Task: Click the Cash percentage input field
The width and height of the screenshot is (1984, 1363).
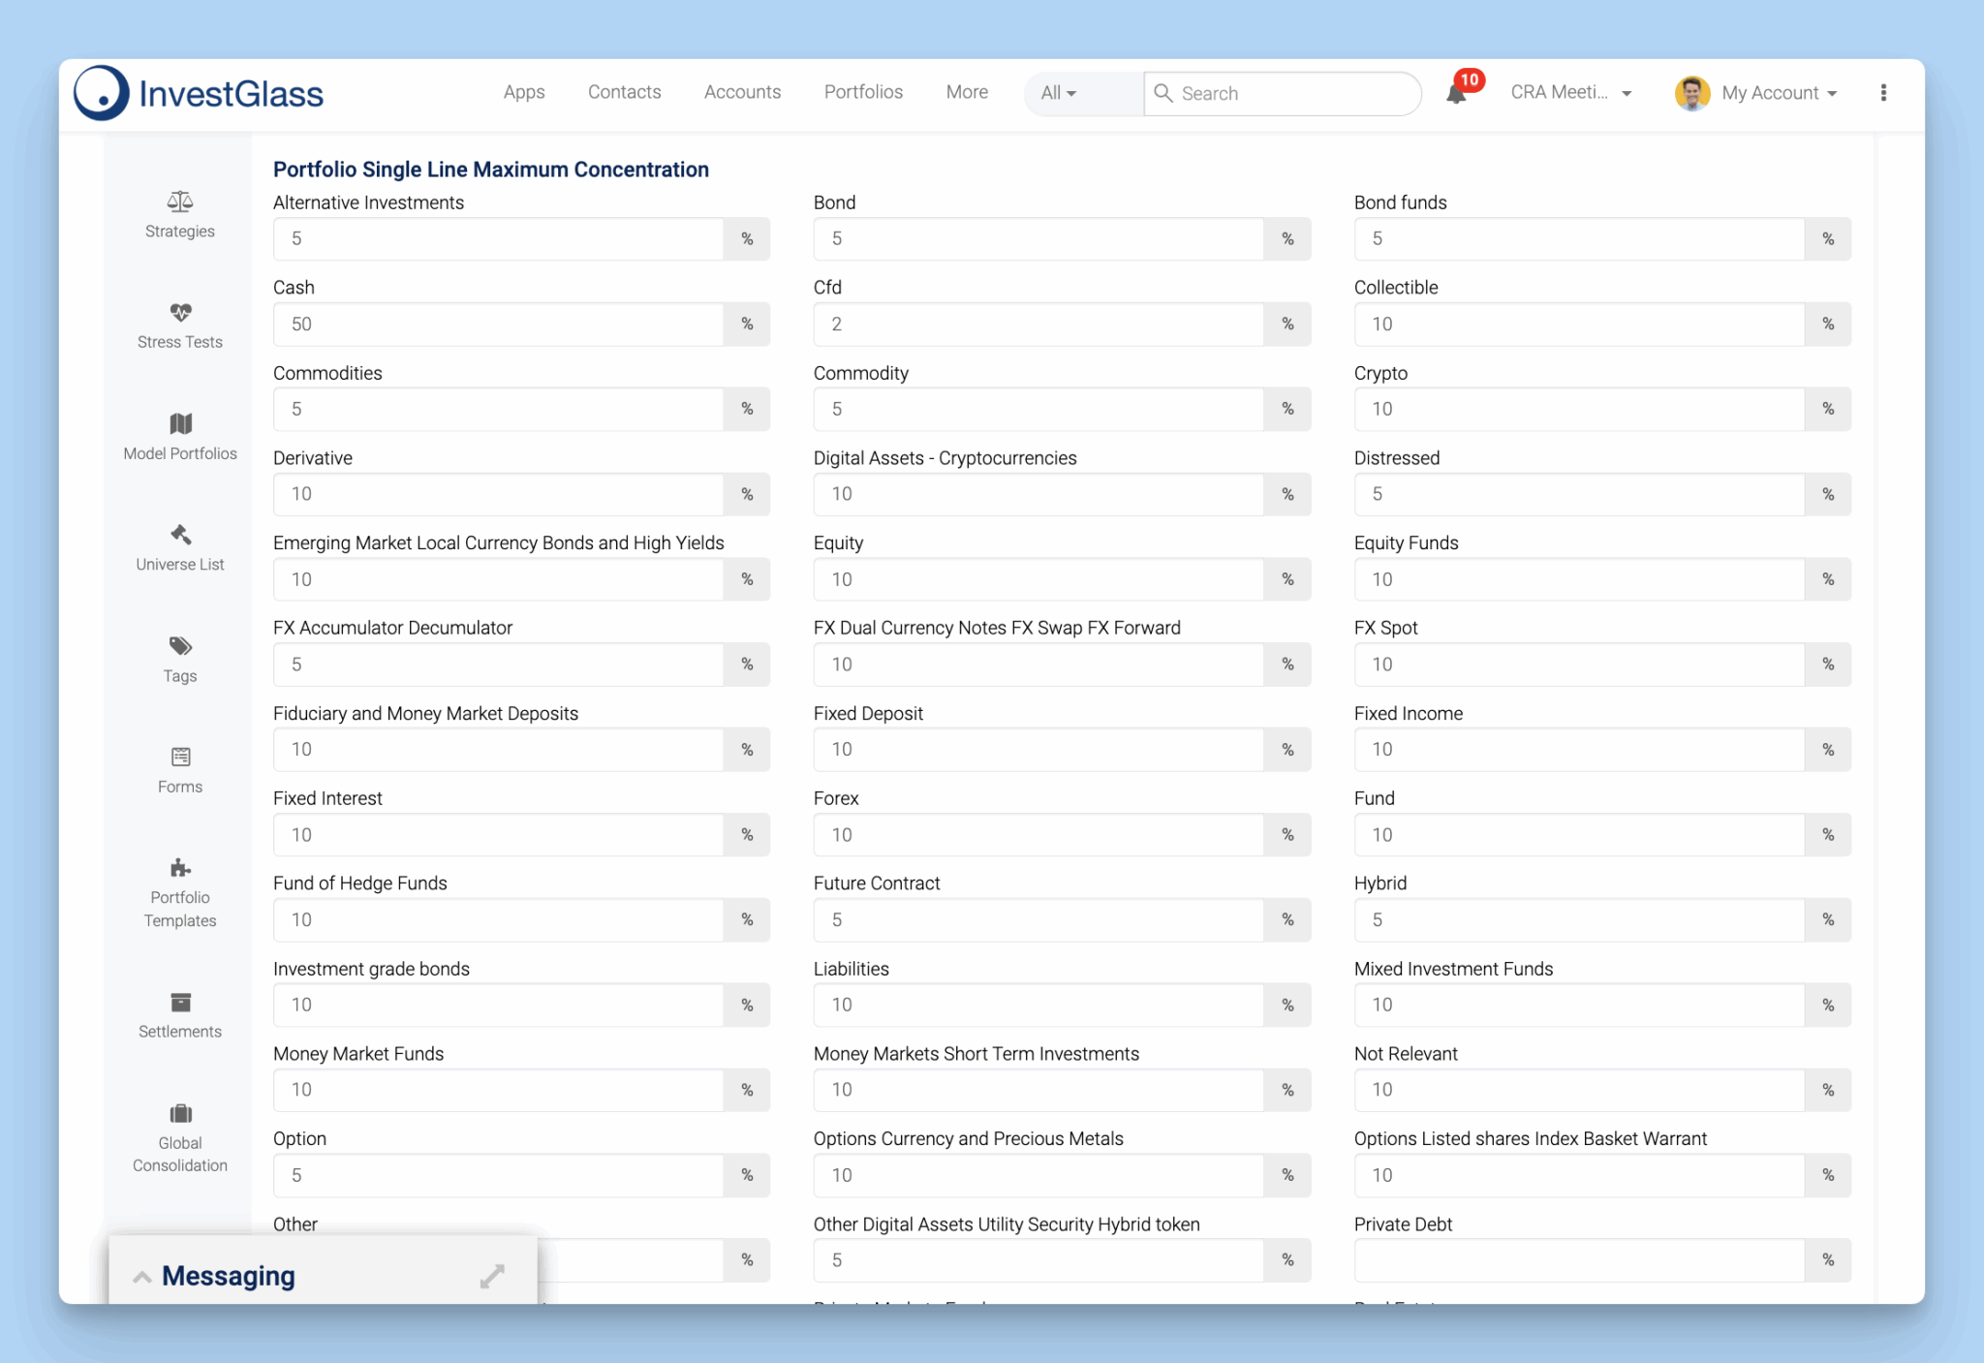Action: click(x=498, y=324)
